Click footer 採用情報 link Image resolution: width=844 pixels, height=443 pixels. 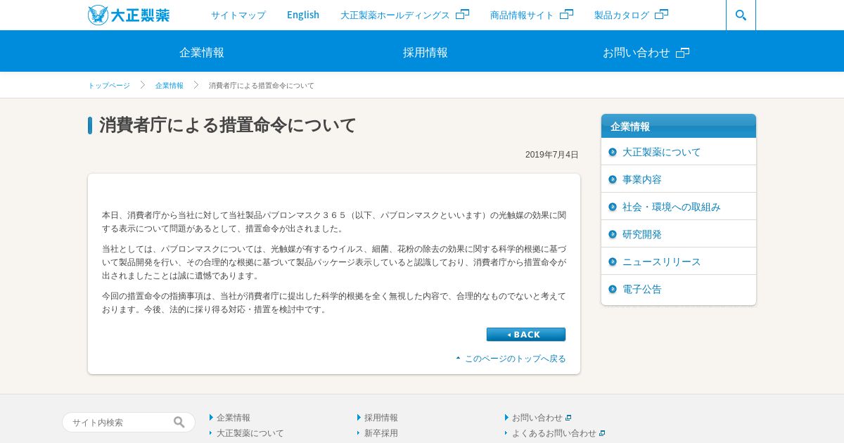(x=381, y=418)
